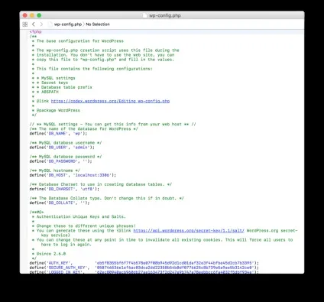Open the No Selection jump bar menu
The height and width of the screenshot is (302, 324).
click(x=98, y=24)
